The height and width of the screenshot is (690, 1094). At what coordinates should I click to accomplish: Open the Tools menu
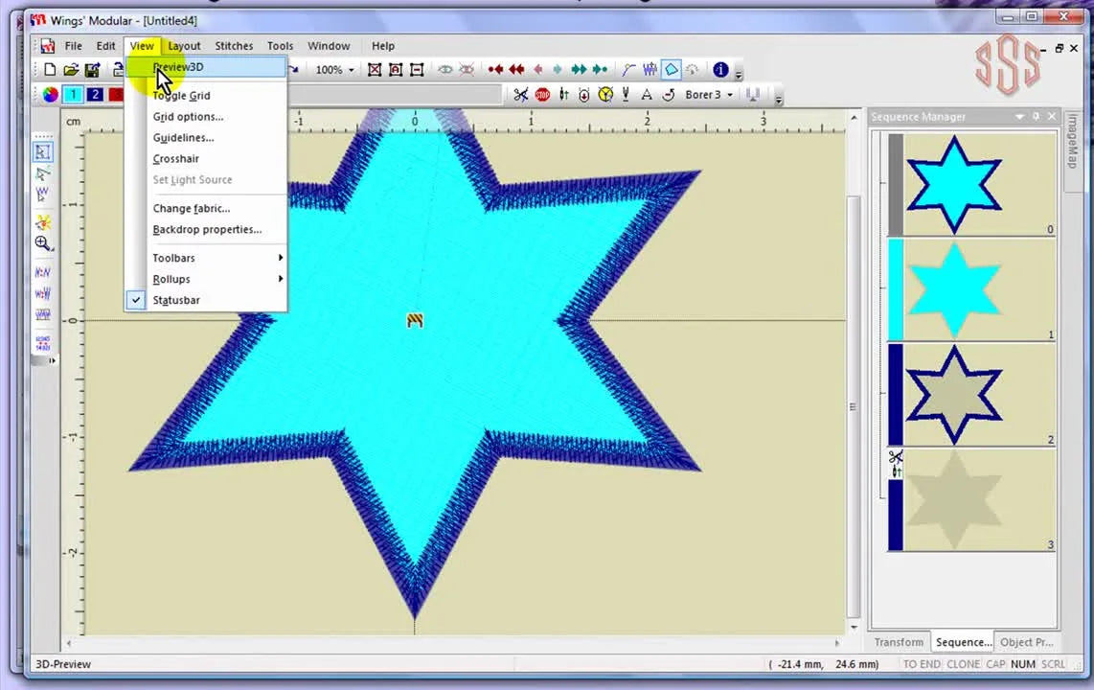280,46
